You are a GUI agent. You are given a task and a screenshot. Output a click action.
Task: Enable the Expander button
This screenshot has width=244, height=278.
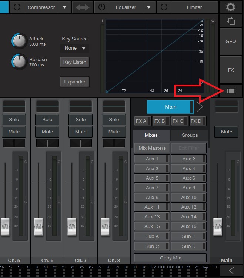pyautogui.click(x=74, y=82)
